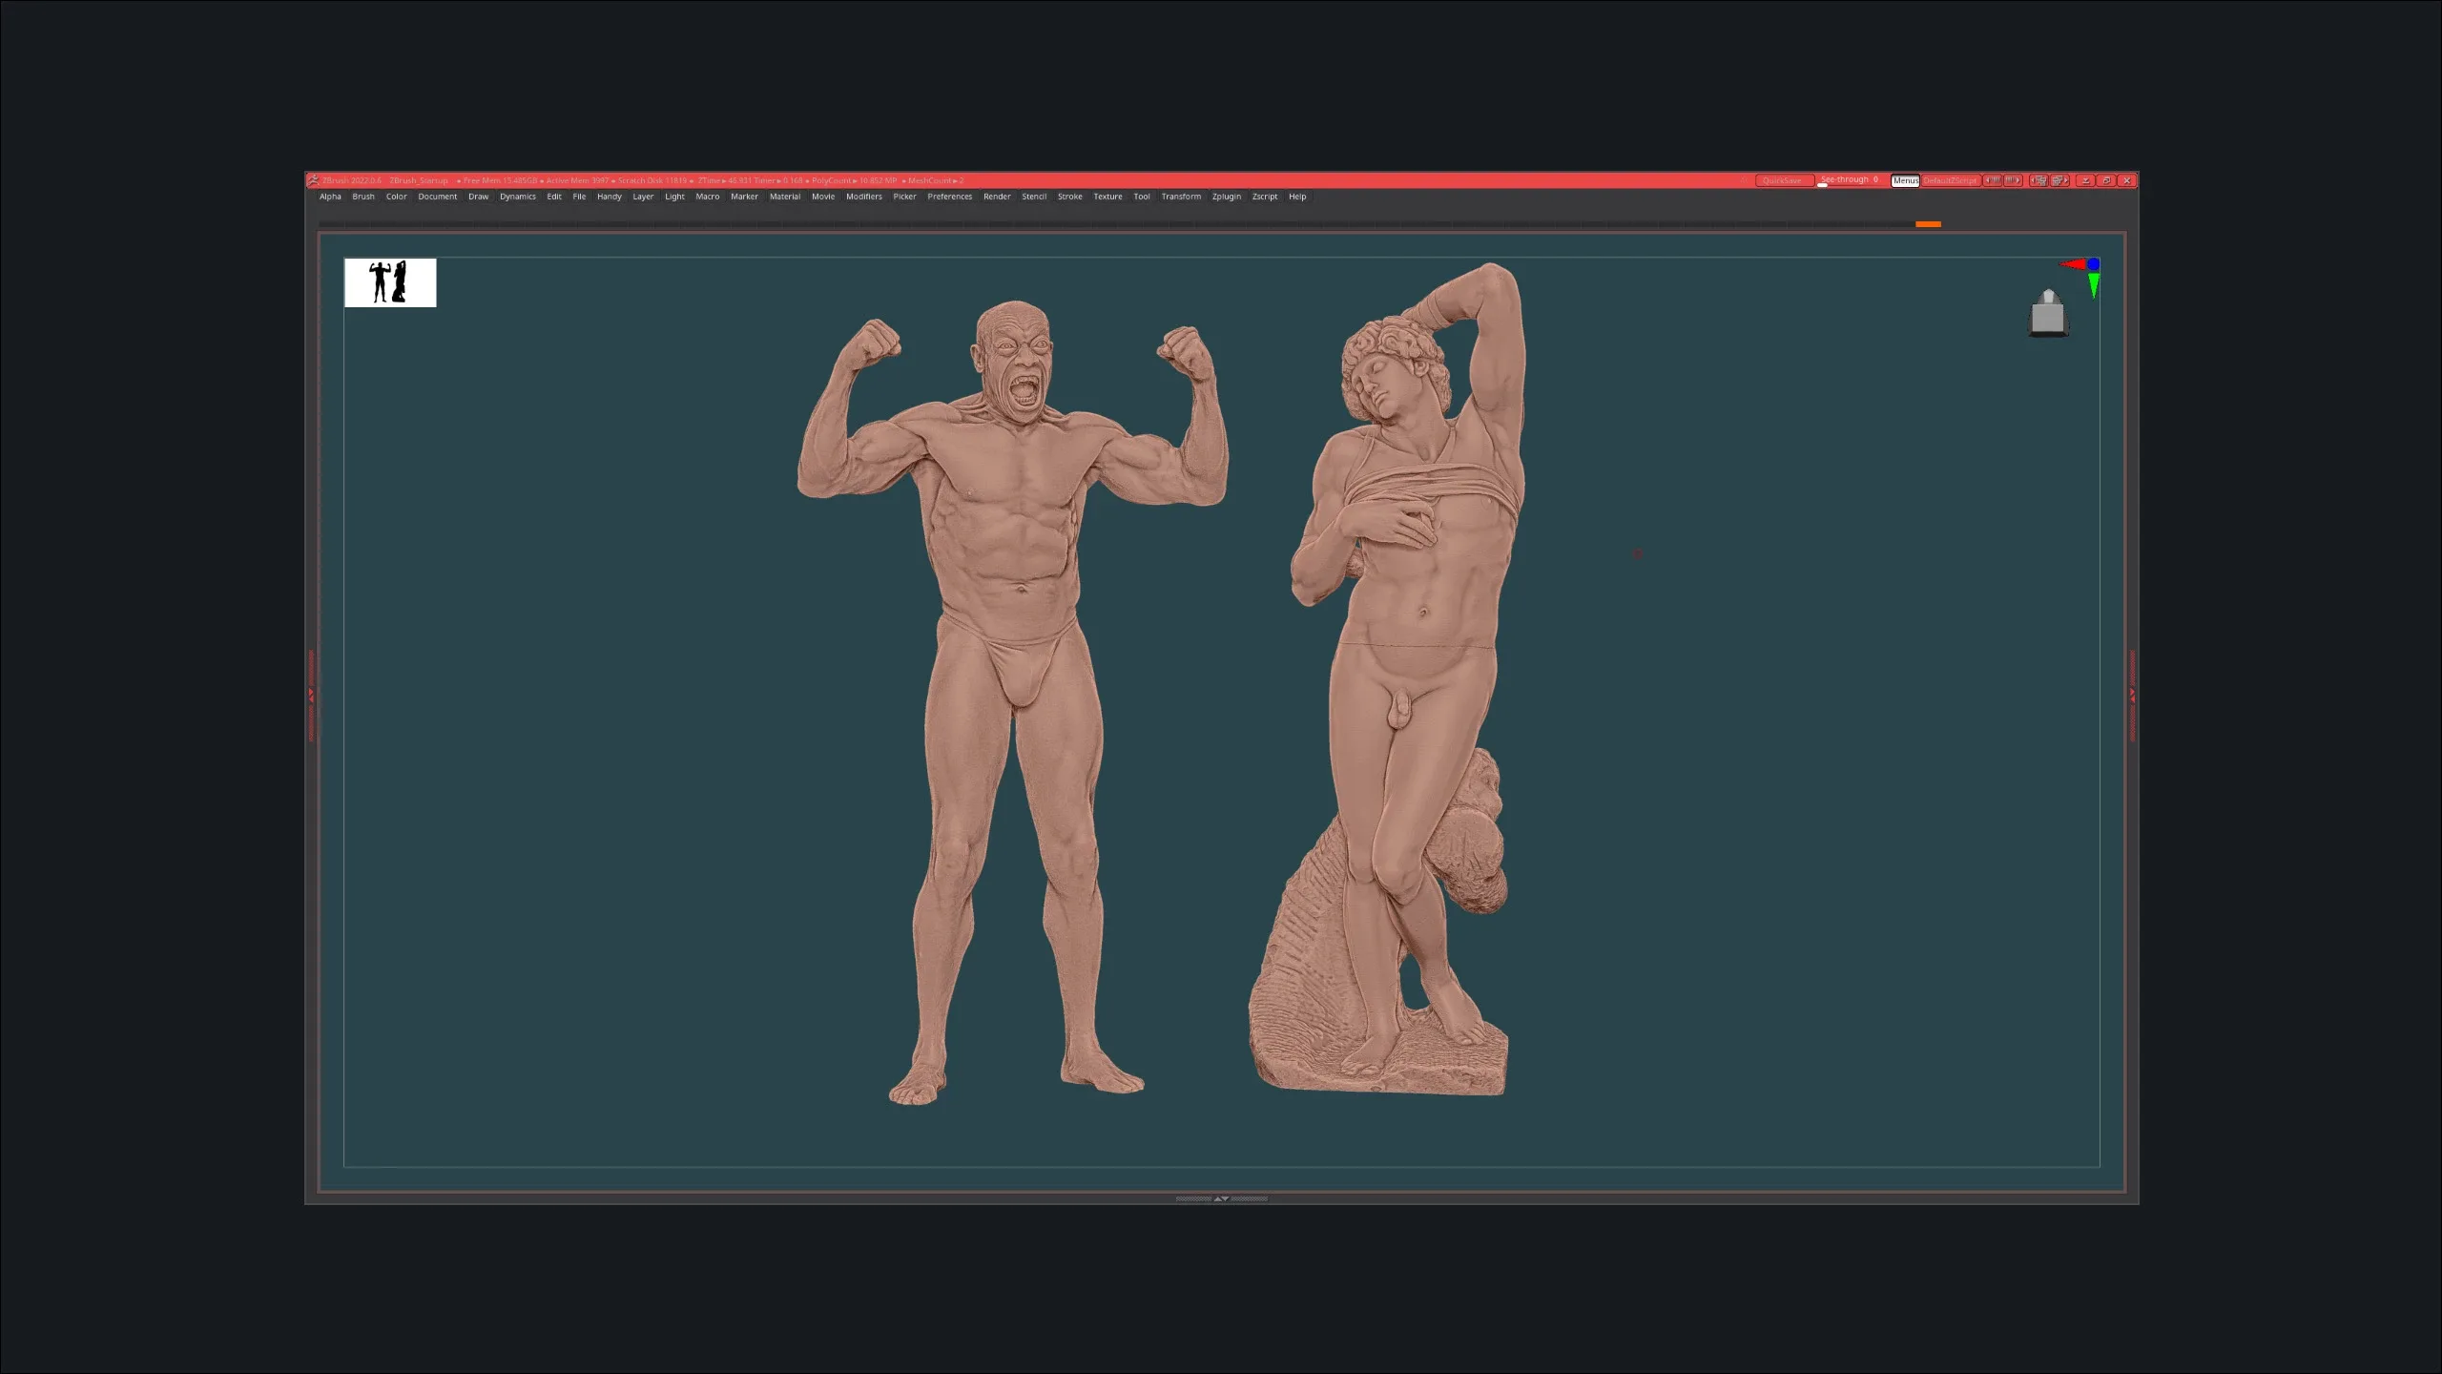Open the Zscript menu
This screenshot has width=2442, height=1374.
[x=1265, y=197]
